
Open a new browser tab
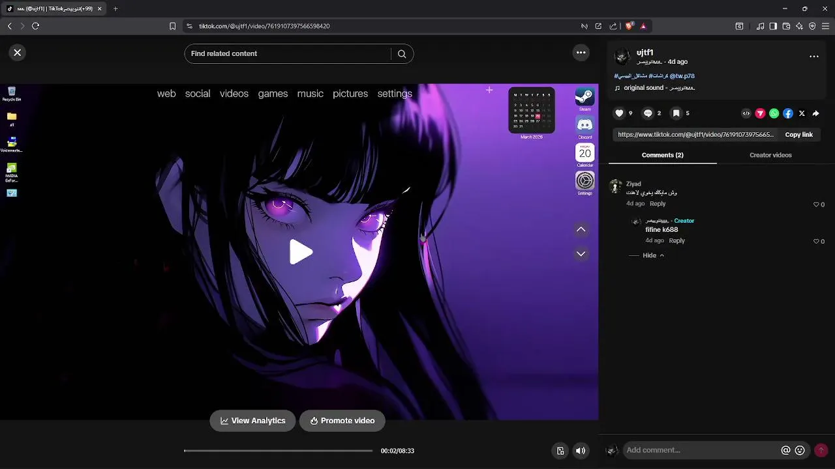(115, 8)
